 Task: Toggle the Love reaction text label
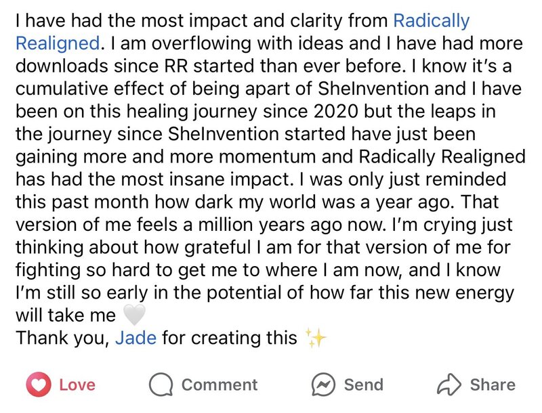77,385
